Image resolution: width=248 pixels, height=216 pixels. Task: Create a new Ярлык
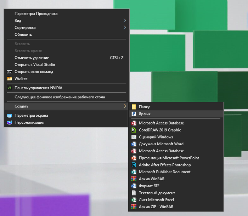176,114
